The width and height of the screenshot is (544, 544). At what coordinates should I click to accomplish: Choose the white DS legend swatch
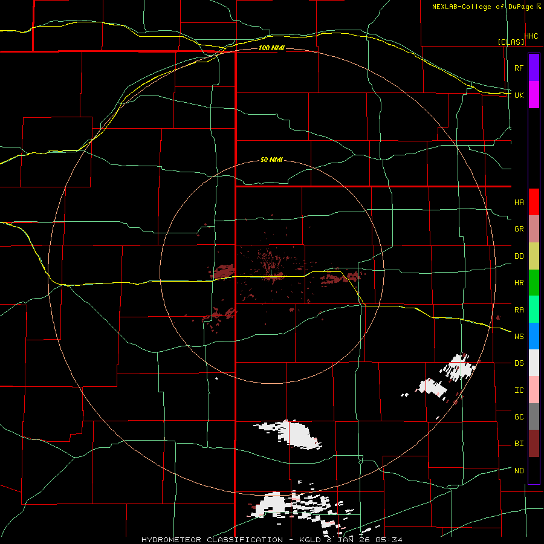coord(534,363)
